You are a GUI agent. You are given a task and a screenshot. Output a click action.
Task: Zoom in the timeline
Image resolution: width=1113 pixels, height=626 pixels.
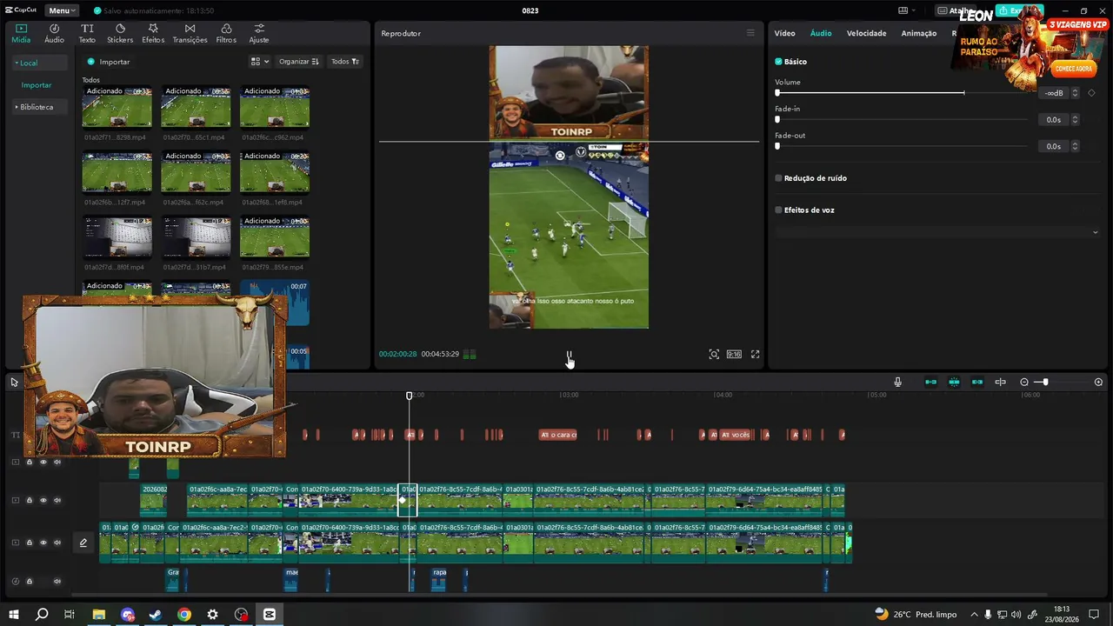click(x=1098, y=382)
